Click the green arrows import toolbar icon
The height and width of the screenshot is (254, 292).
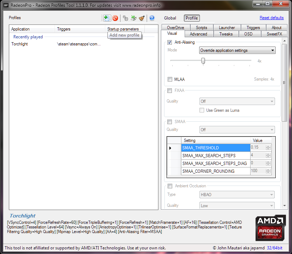(x=134, y=18)
